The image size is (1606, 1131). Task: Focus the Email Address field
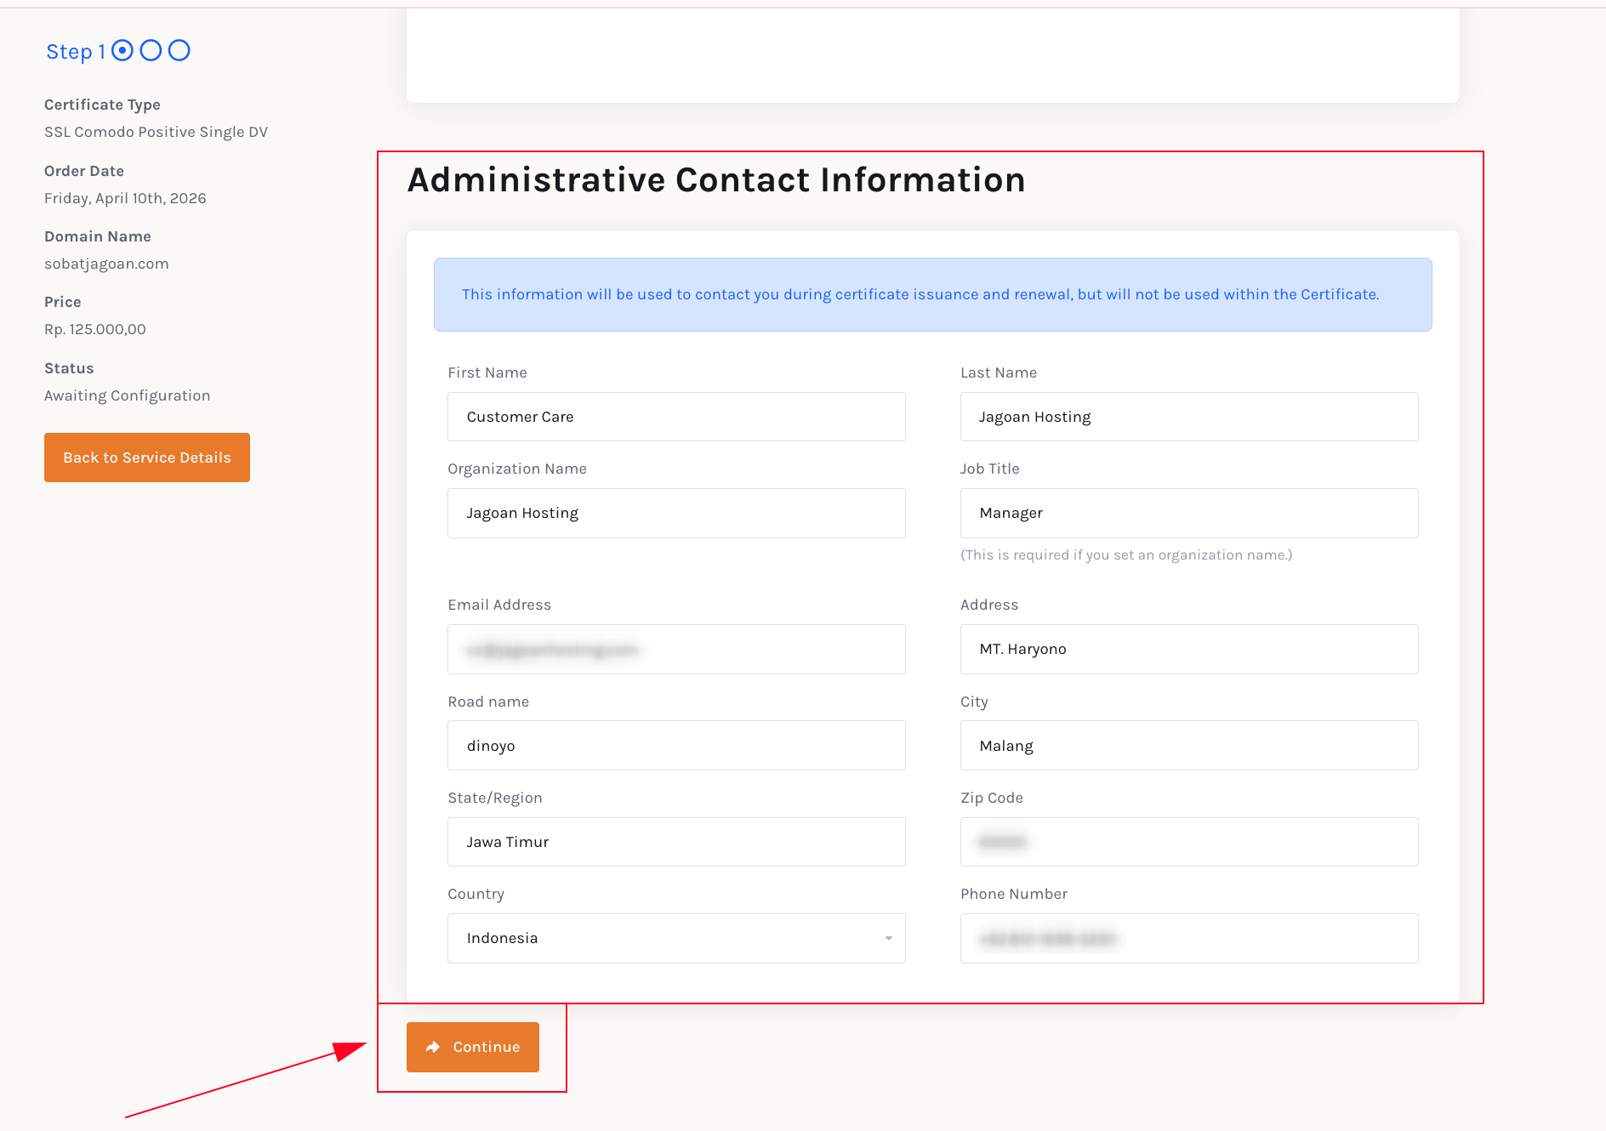point(675,650)
